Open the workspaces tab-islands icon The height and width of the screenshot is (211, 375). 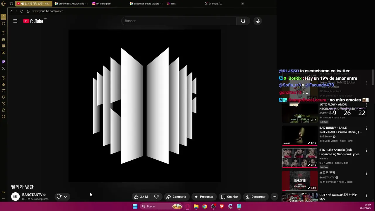click(x=11, y=4)
